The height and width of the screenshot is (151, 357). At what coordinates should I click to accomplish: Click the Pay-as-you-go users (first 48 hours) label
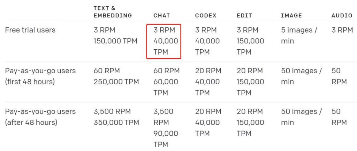tap(40, 76)
